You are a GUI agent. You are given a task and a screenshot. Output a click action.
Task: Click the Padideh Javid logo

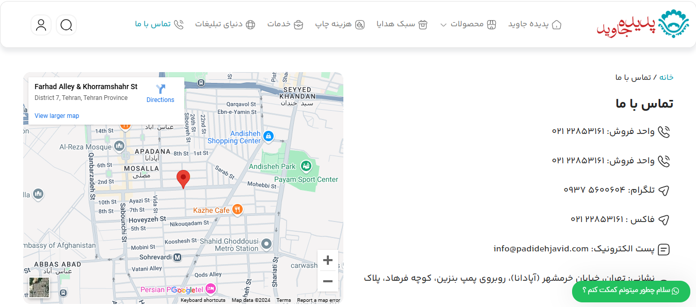click(643, 24)
